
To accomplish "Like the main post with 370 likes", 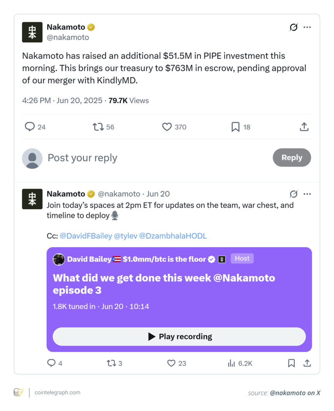I will point(167,127).
